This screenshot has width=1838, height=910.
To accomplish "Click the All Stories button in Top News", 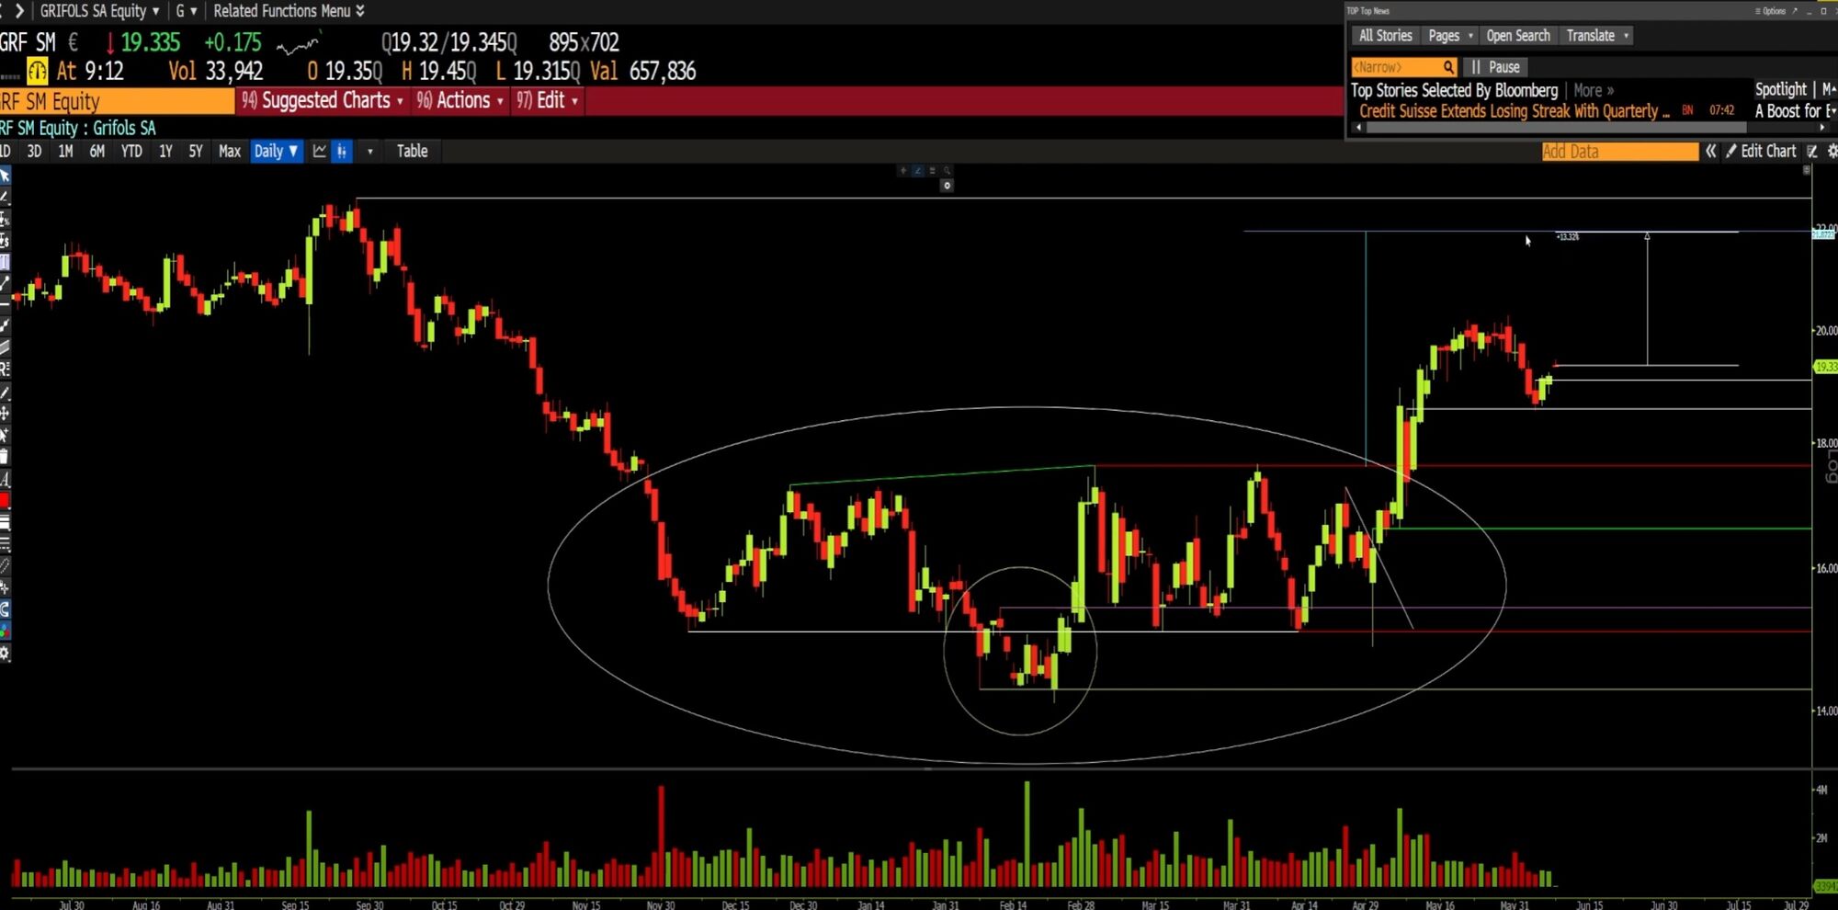I will pos(1385,36).
